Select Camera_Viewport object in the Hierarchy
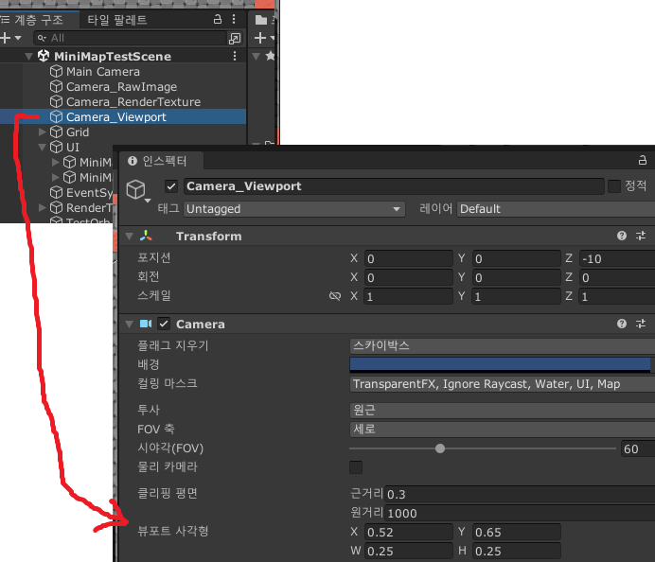The image size is (655, 562). (x=116, y=117)
